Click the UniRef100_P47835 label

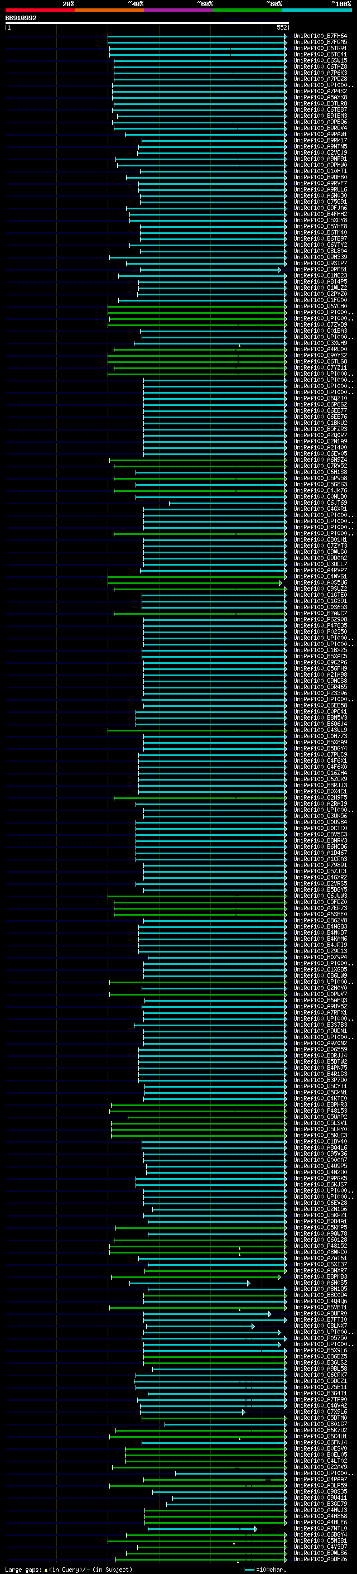320,626
